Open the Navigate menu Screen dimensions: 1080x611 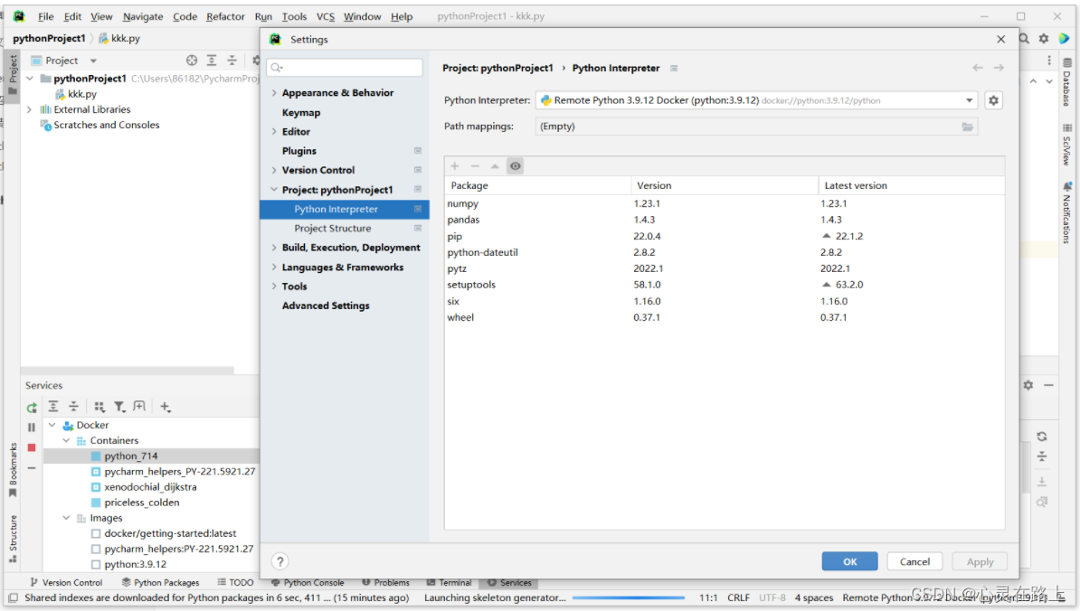143,16
